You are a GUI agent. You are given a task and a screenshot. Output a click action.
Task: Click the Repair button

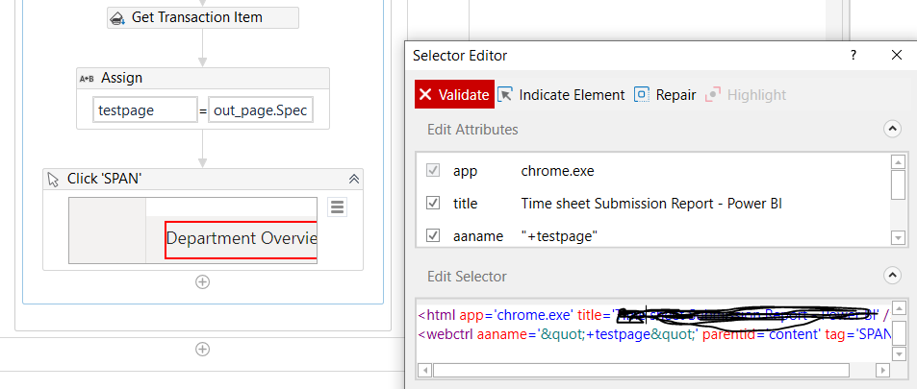(665, 95)
